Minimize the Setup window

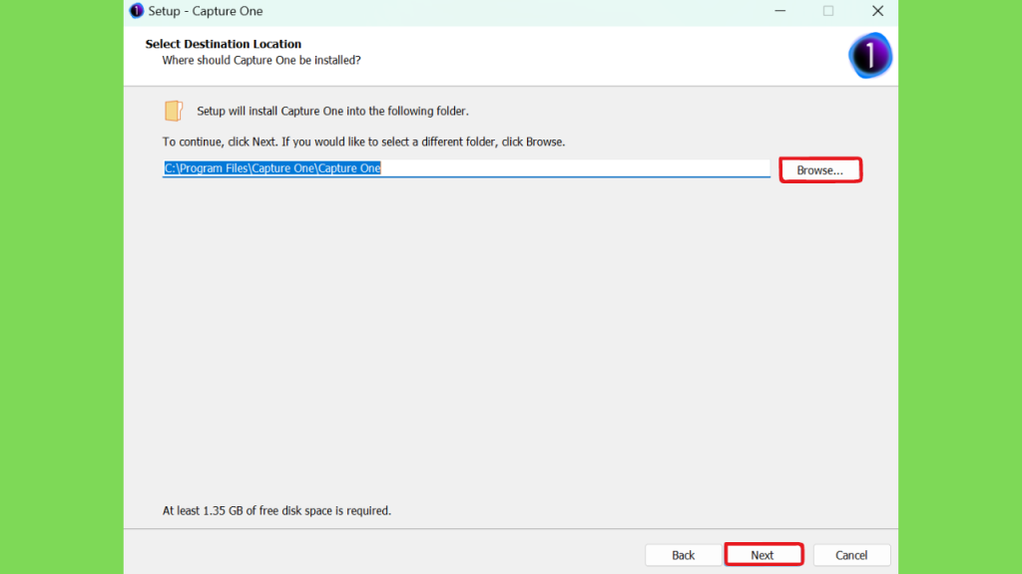(780, 11)
